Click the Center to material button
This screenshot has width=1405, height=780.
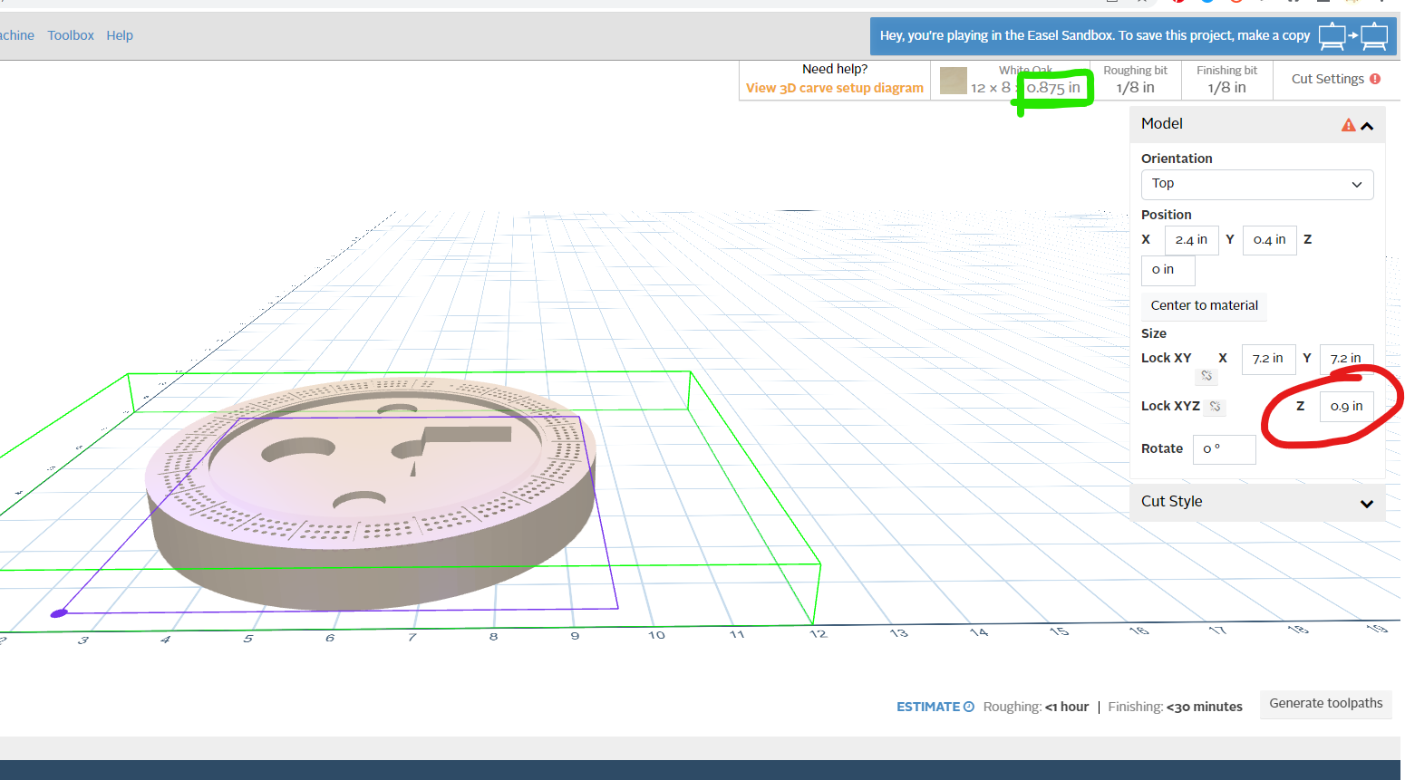click(x=1204, y=305)
